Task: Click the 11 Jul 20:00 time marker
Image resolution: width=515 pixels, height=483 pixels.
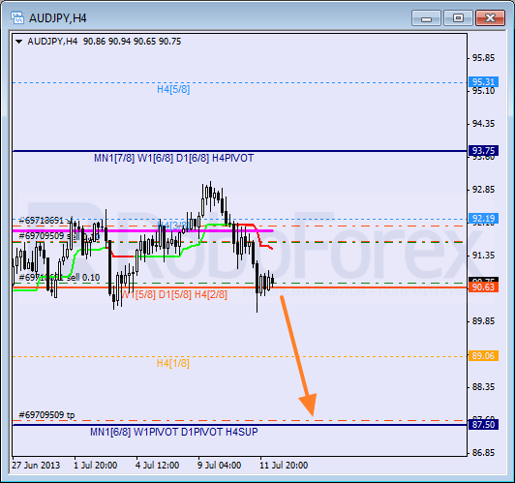Action: pos(284,466)
